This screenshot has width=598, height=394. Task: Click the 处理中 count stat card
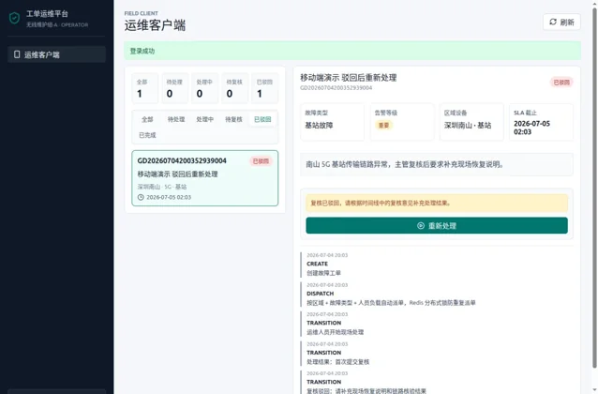[x=204, y=88]
